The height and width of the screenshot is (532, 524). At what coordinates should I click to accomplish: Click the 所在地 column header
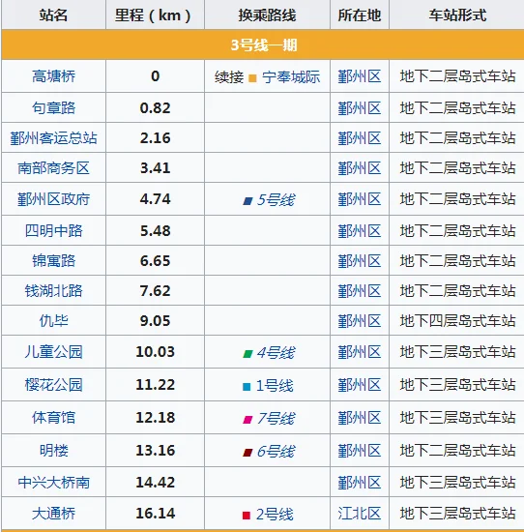[360, 15]
